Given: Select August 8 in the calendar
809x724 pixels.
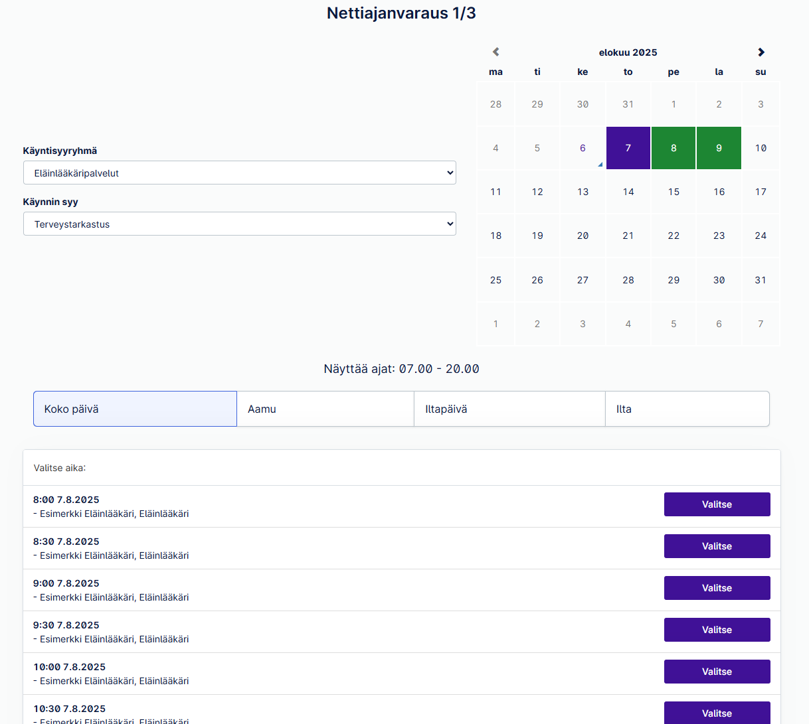Looking at the screenshot, I should [674, 148].
